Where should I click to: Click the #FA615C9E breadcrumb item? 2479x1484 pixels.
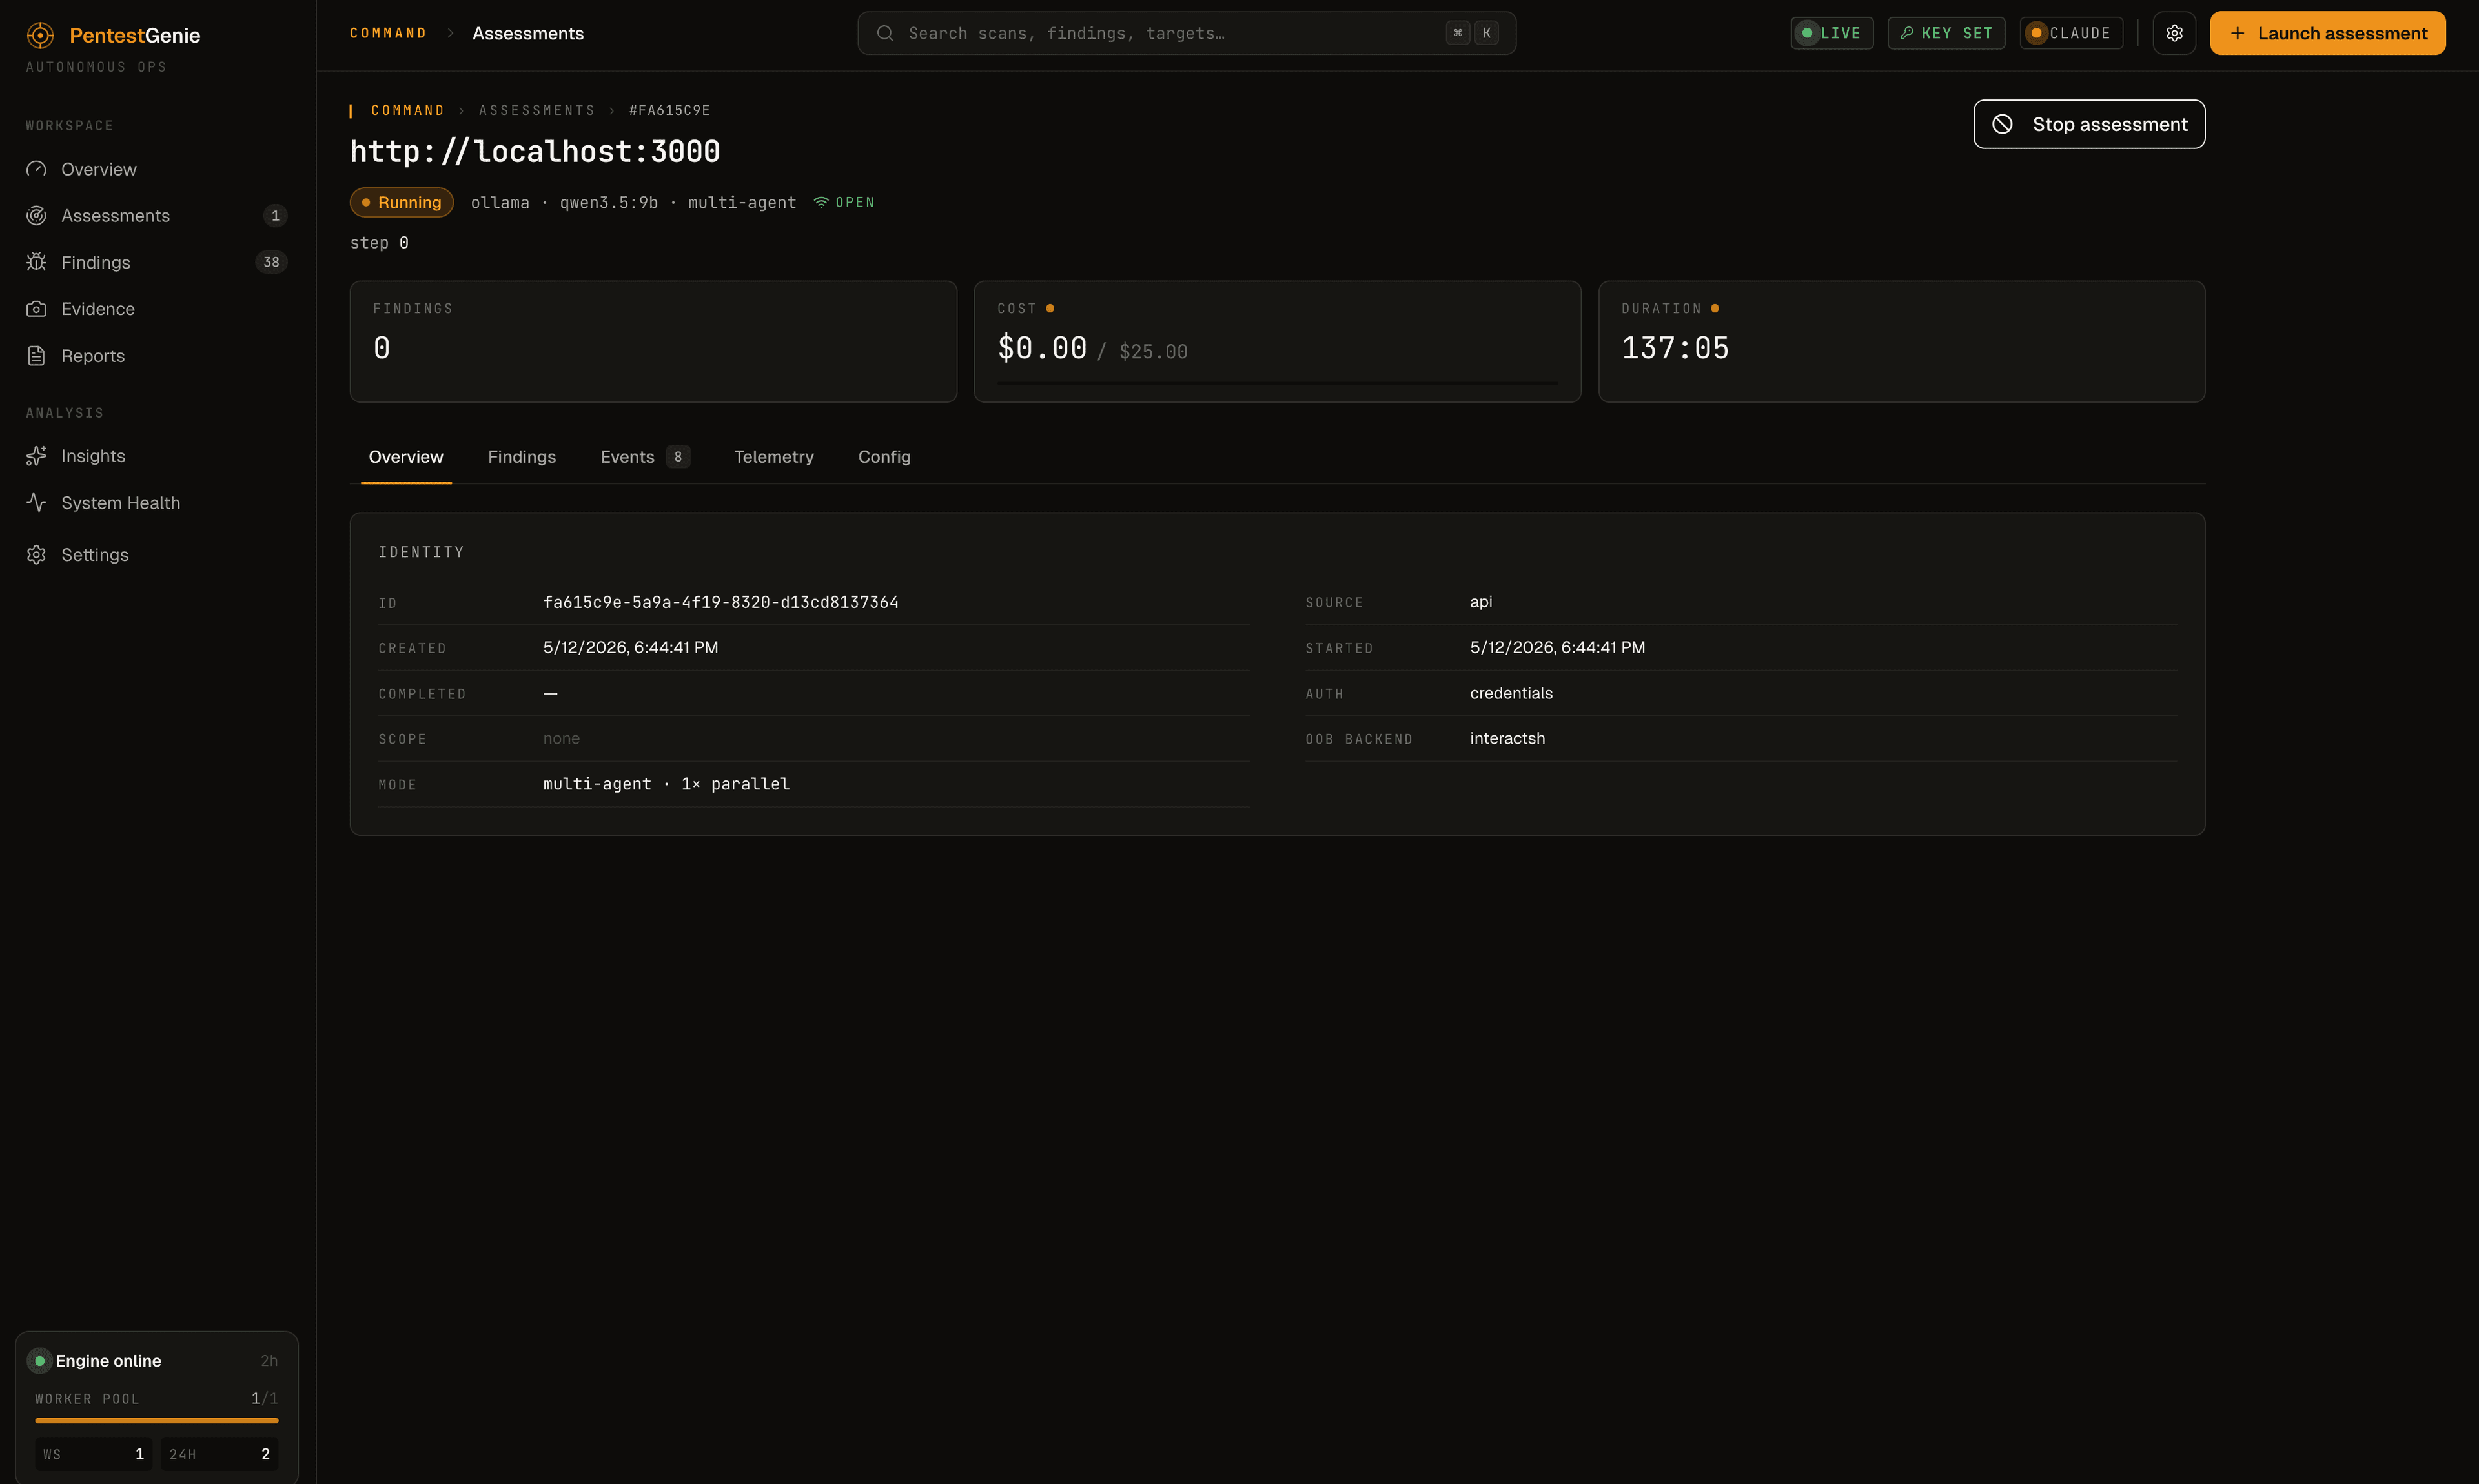[669, 110]
